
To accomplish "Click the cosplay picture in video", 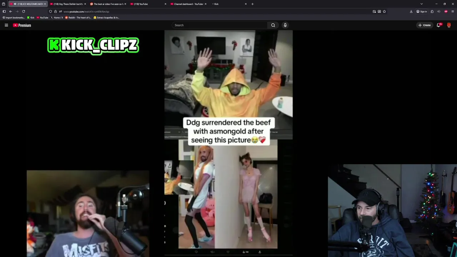I will coord(228,194).
